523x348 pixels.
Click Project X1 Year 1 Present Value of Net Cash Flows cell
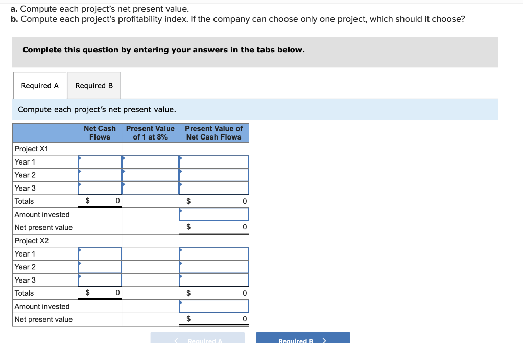coord(213,161)
